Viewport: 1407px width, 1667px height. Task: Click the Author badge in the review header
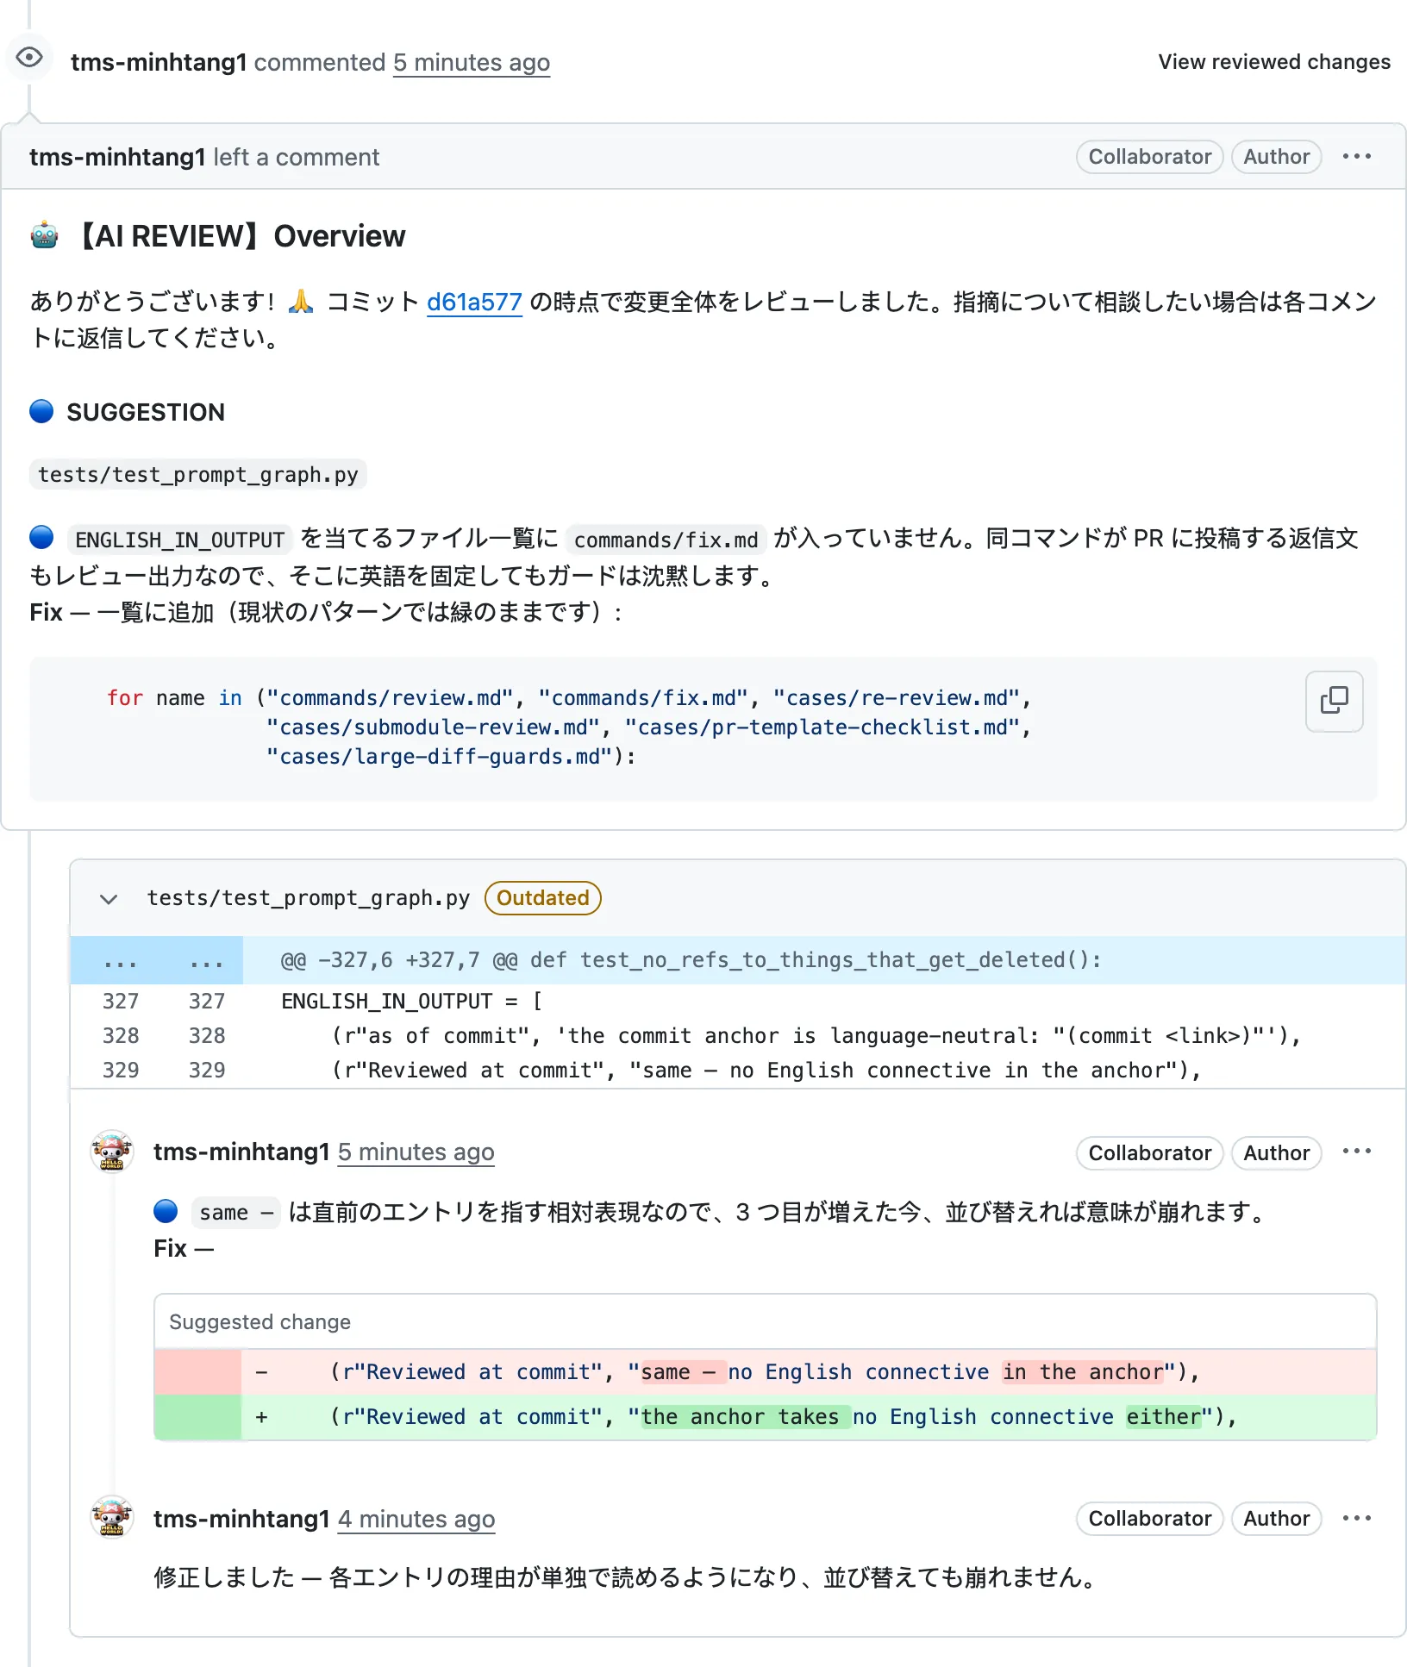pos(1277,157)
